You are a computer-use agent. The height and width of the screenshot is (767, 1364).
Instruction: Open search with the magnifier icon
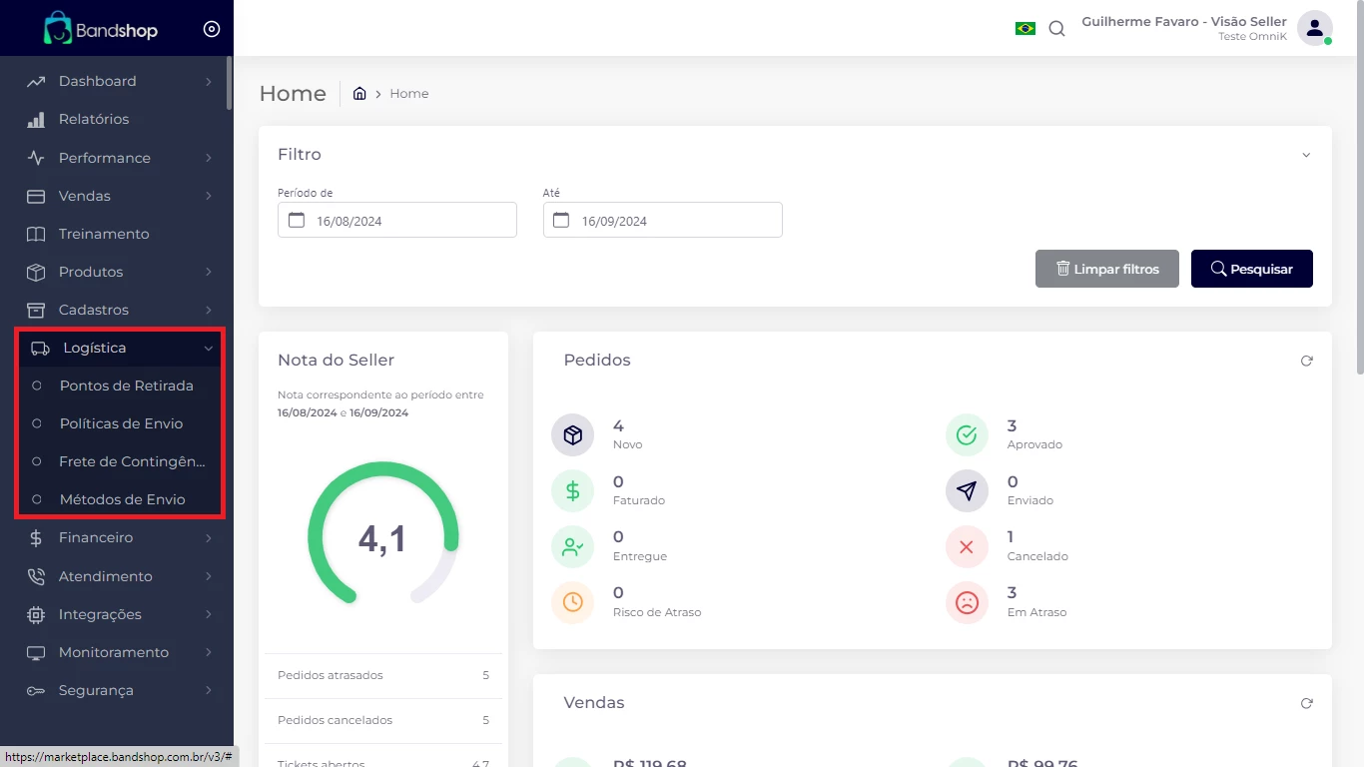click(x=1056, y=29)
